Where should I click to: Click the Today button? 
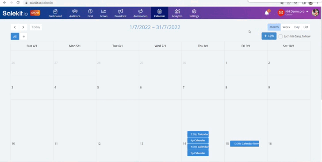[36, 27]
